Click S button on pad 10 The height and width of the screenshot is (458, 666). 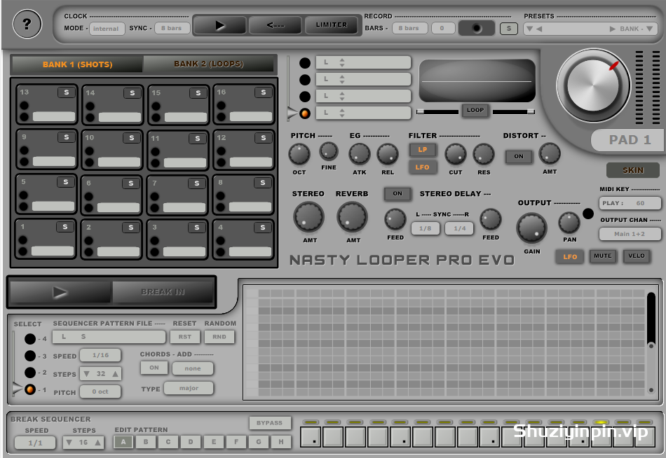131,137
